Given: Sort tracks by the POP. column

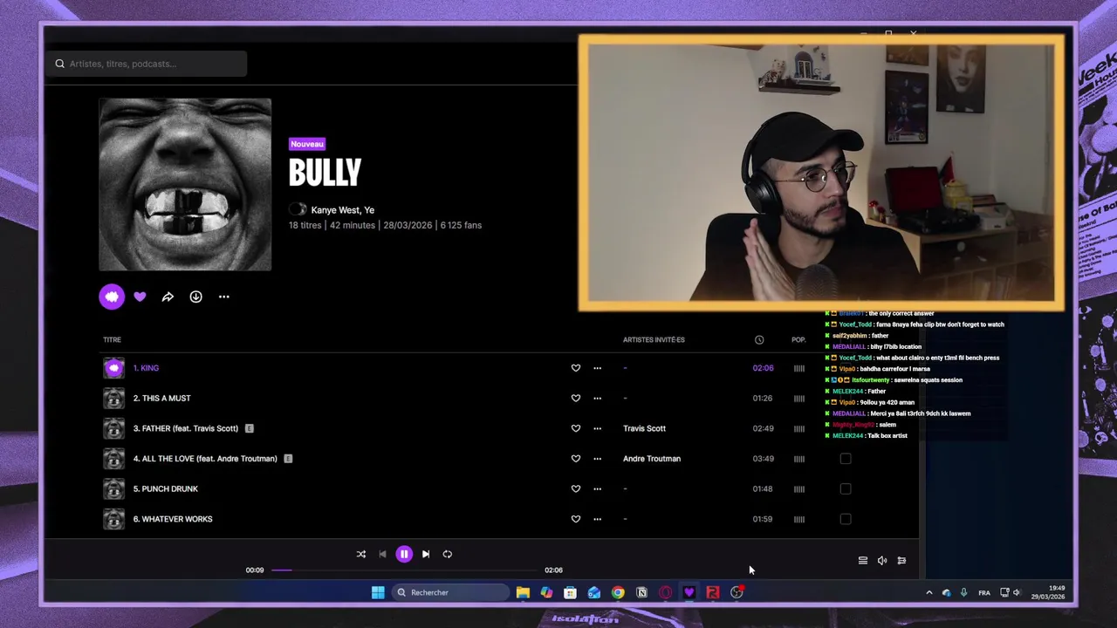Looking at the screenshot, I should pyautogui.click(x=798, y=339).
